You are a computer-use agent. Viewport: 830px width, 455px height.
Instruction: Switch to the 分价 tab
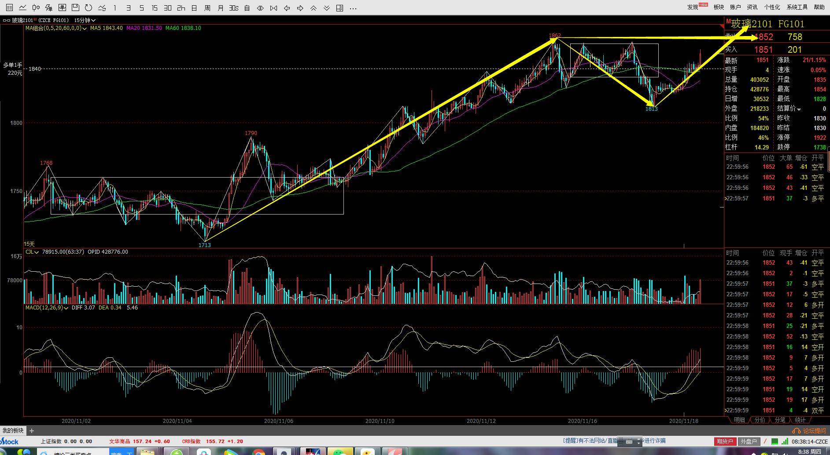click(760, 420)
